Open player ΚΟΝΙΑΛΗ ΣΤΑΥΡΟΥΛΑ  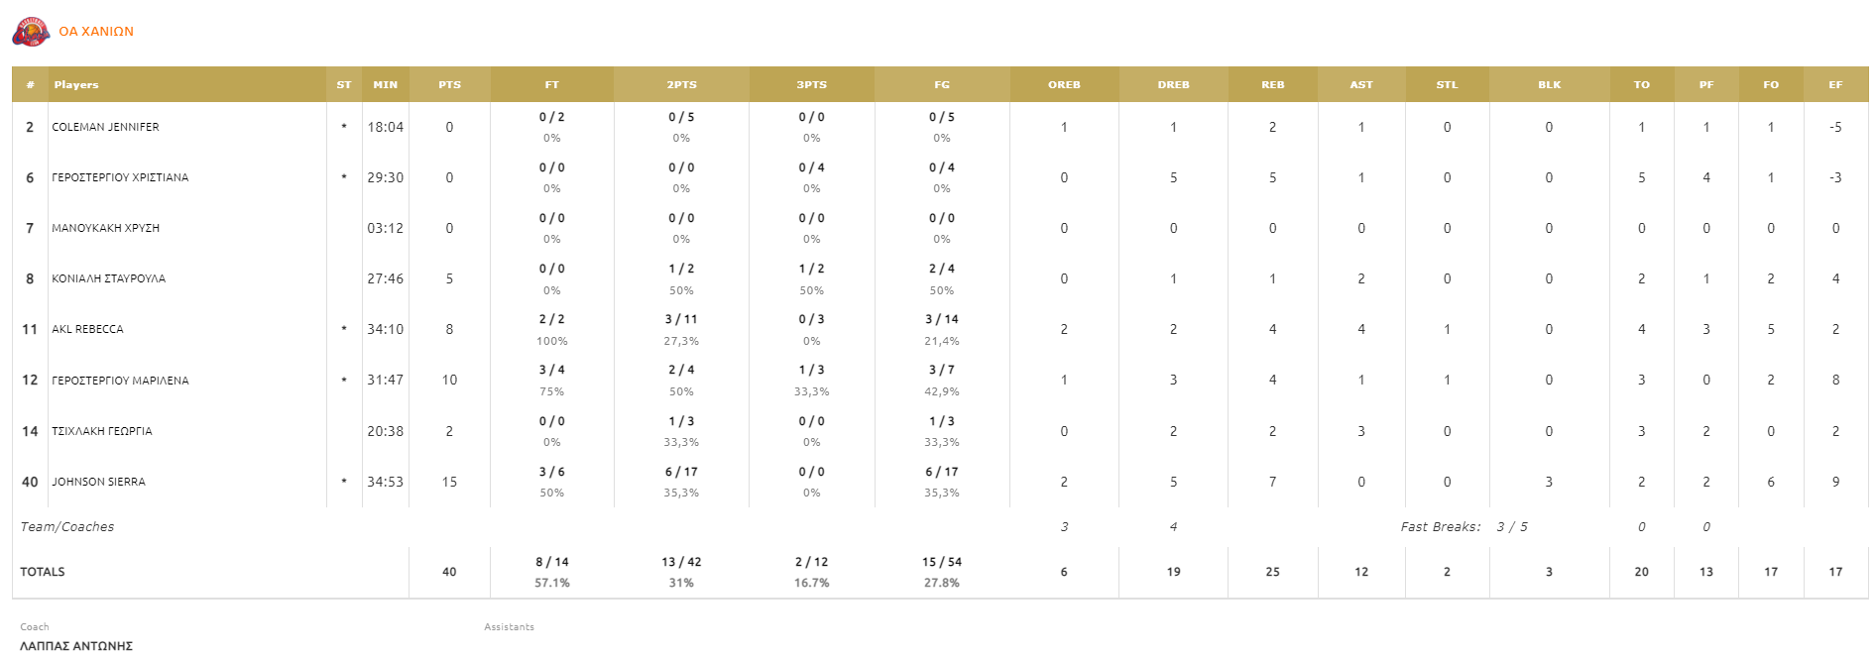click(x=108, y=278)
